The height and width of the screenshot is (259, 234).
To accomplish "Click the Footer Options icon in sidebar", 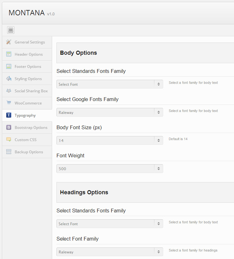I will 9,67.
